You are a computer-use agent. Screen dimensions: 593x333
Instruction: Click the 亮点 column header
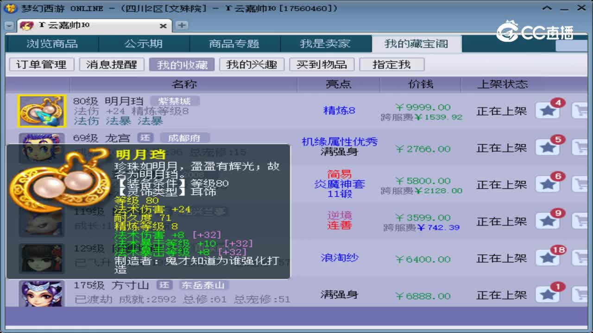[x=339, y=84]
